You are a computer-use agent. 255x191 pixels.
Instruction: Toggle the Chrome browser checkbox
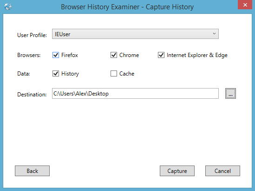coord(114,55)
